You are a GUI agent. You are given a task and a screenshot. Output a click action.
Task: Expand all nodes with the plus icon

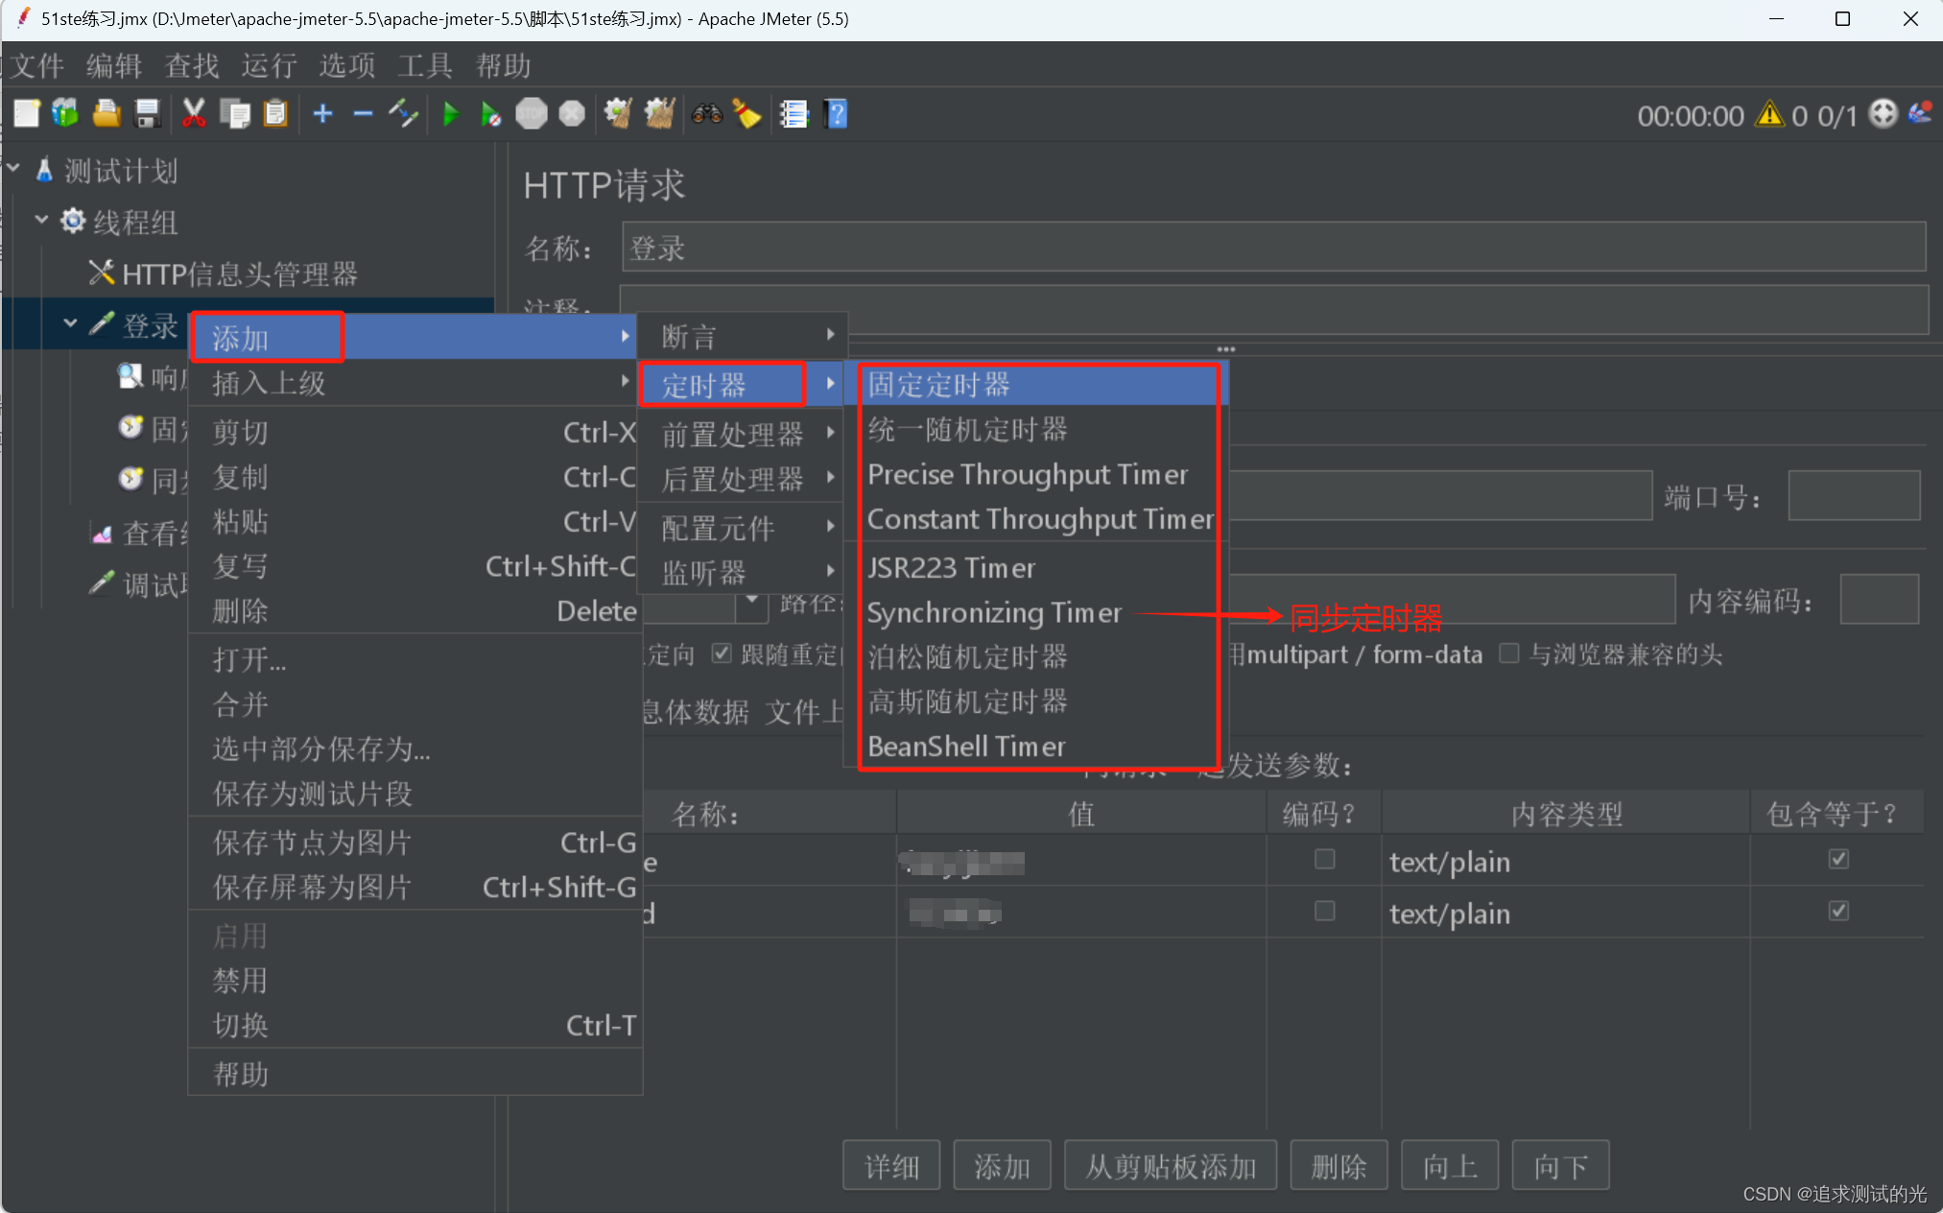click(322, 114)
